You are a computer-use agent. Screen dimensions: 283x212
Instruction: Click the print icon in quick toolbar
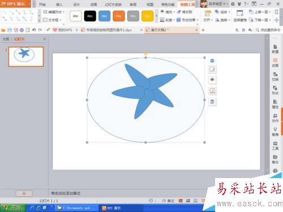[22, 30]
